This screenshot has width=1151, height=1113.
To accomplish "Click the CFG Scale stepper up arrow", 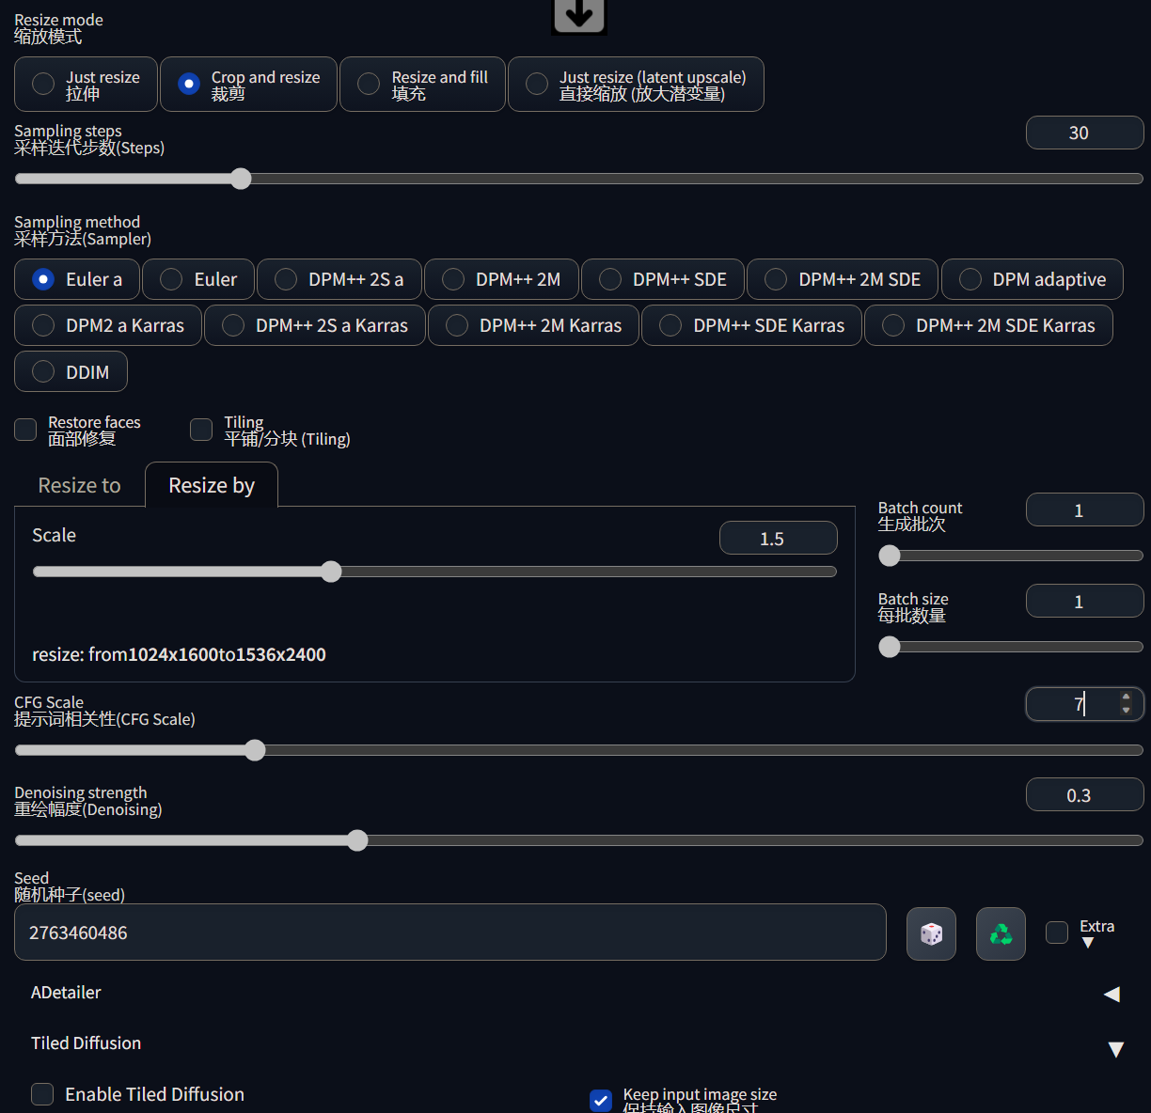I will 1126,698.
